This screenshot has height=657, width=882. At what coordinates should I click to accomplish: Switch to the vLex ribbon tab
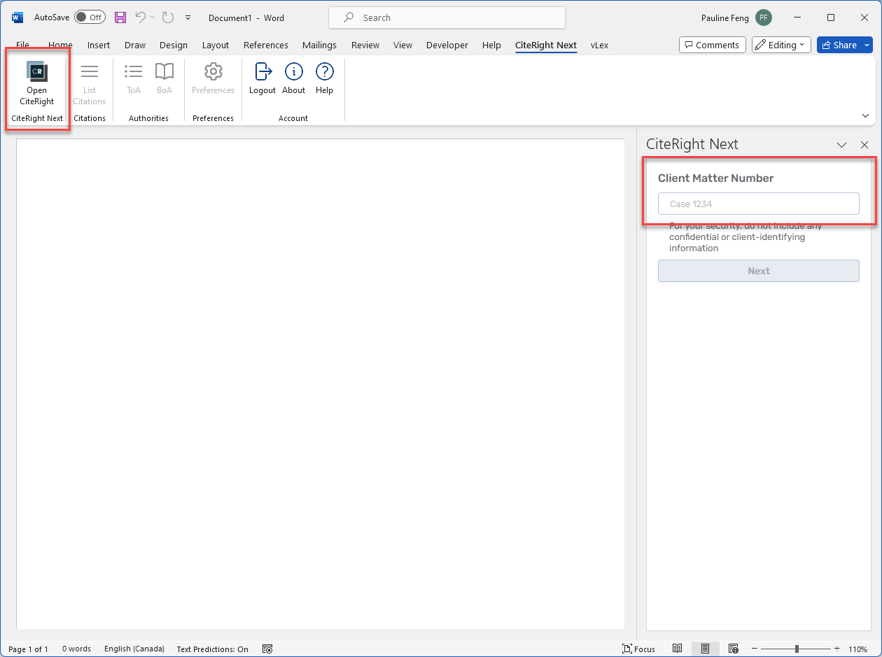[x=599, y=45]
